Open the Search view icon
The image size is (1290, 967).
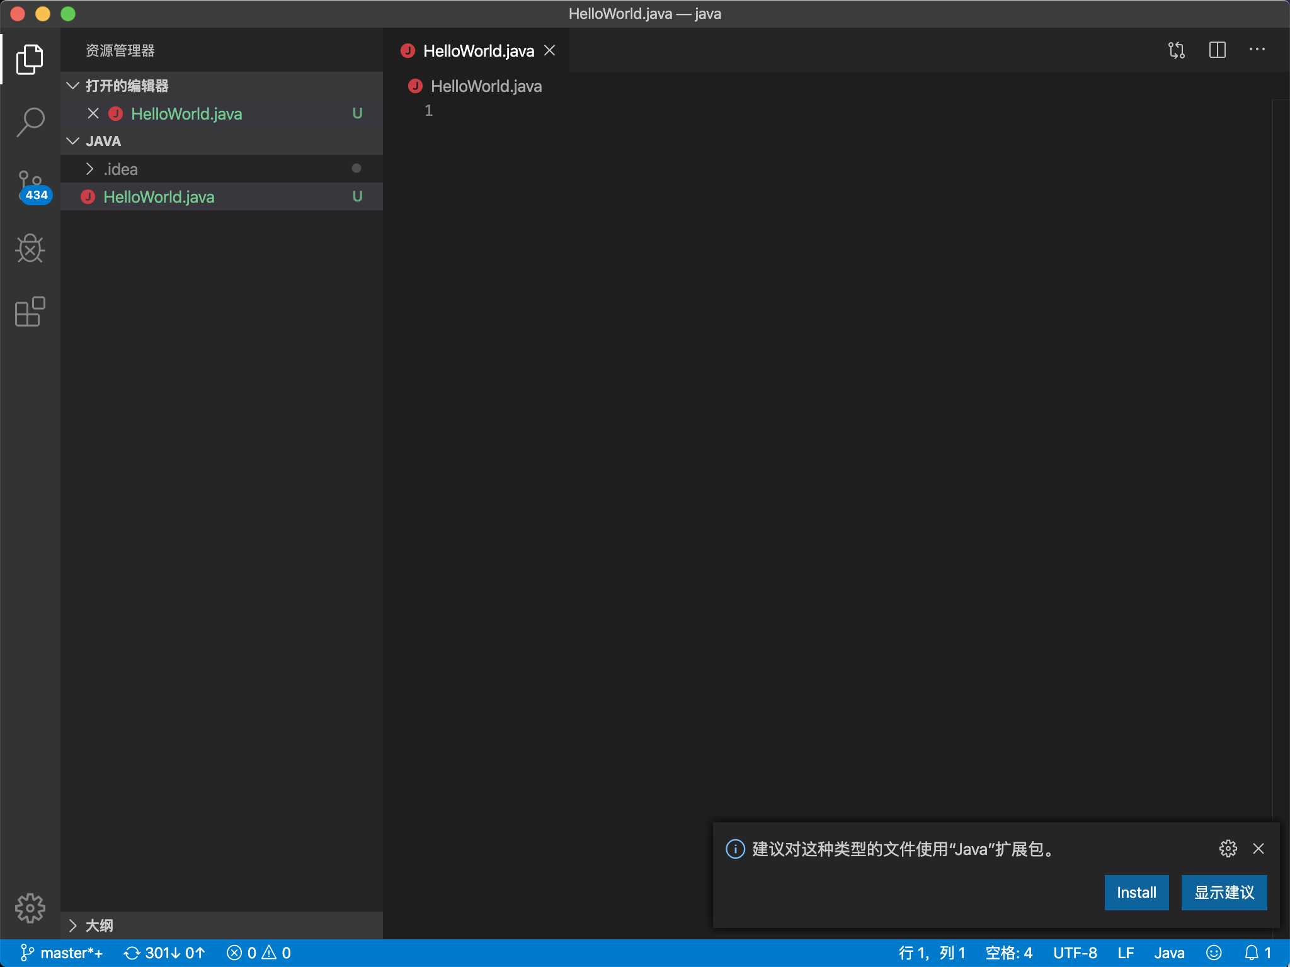[30, 122]
